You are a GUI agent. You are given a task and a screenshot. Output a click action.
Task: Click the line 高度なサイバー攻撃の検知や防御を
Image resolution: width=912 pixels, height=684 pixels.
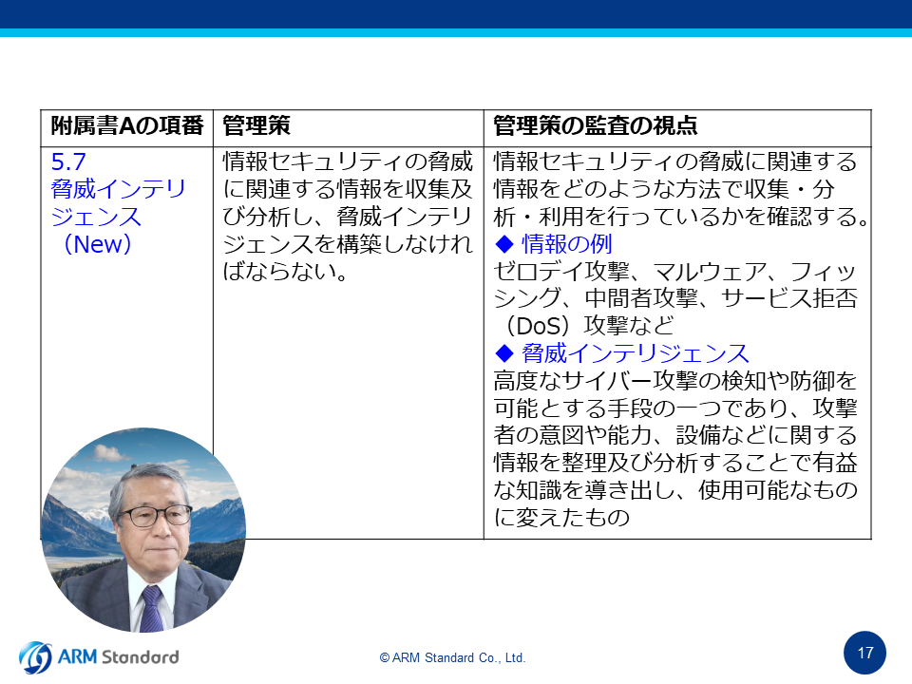(x=675, y=381)
